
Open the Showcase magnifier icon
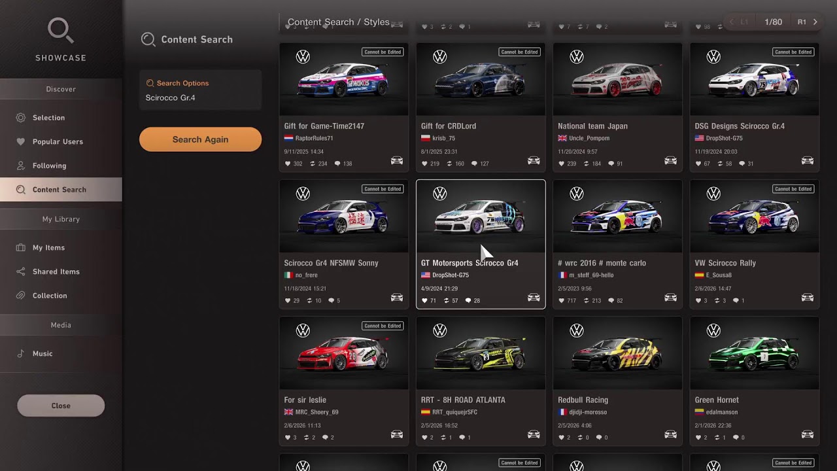pyautogui.click(x=61, y=31)
